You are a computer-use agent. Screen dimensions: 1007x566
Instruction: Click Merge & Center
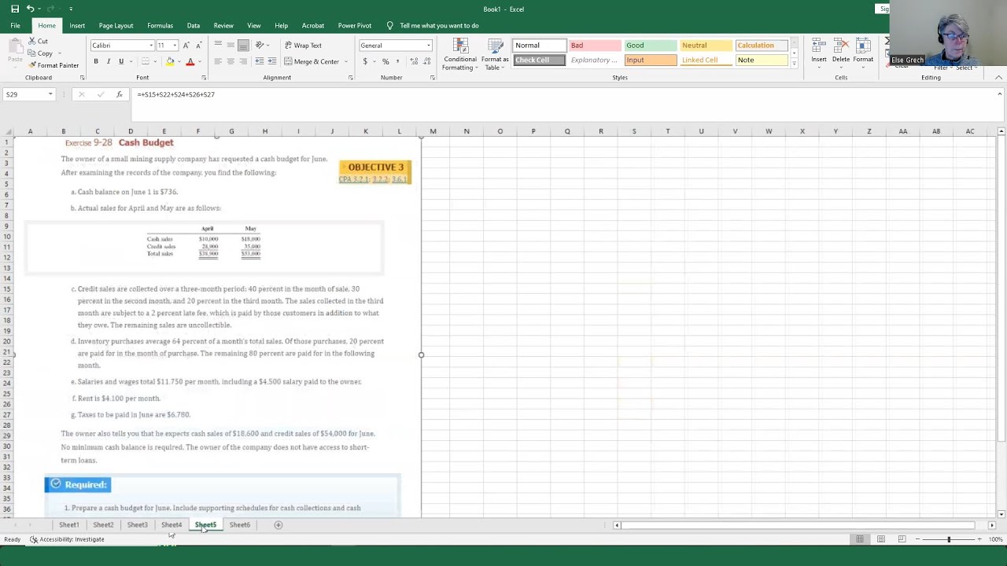(312, 61)
